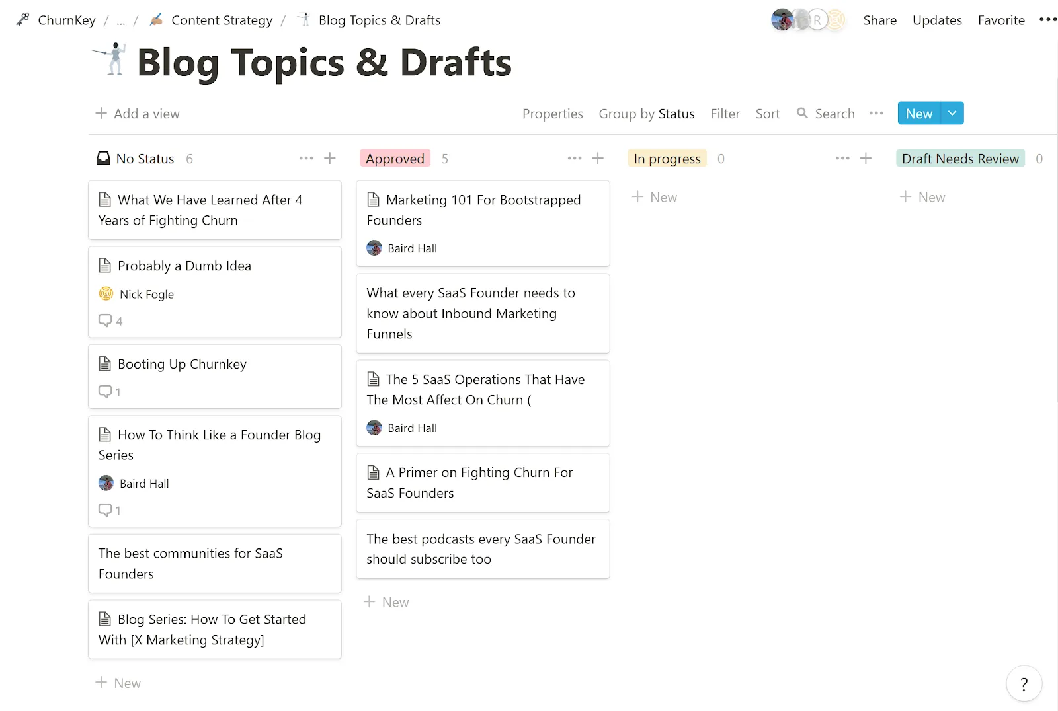Open the Inbound Marketing Funnels card

click(x=483, y=313)
